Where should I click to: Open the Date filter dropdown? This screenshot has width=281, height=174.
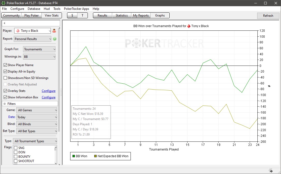(x=37, y=117)
